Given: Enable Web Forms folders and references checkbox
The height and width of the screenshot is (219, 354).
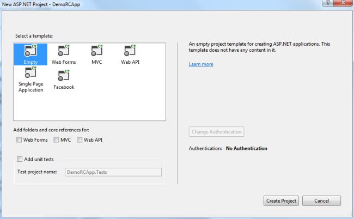Looking at the screenshot, I should [x=19, y=140].
